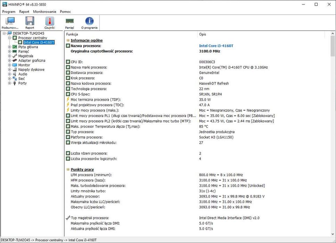Viewport: 336px width, 243px height.
Task: Select the Wersja aktualizacji mikrokodu row
Action: [197, 143]
